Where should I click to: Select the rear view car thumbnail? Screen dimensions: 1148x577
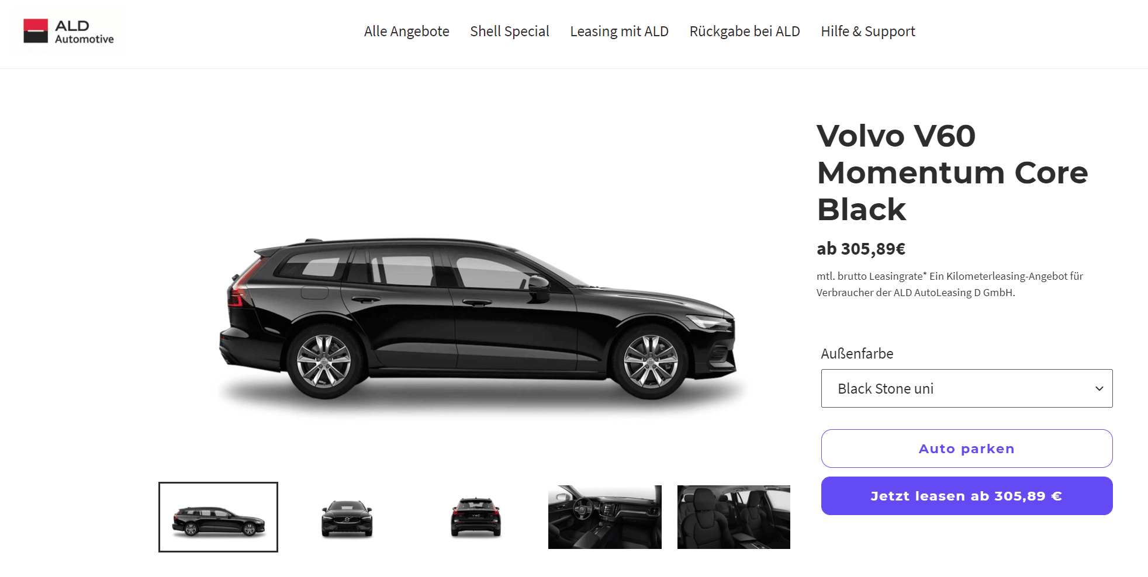[476, 517]
